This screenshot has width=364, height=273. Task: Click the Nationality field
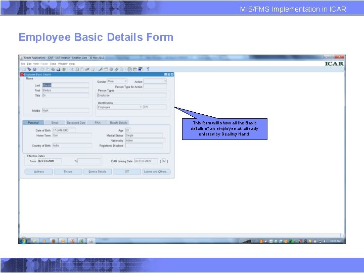point(145,141)
